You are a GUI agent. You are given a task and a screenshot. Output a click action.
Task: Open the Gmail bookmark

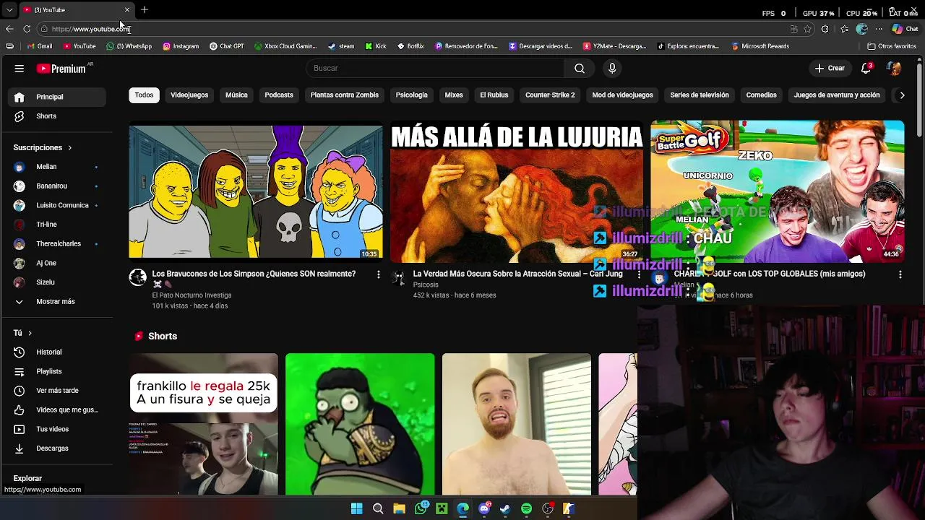tap(40, 46)
